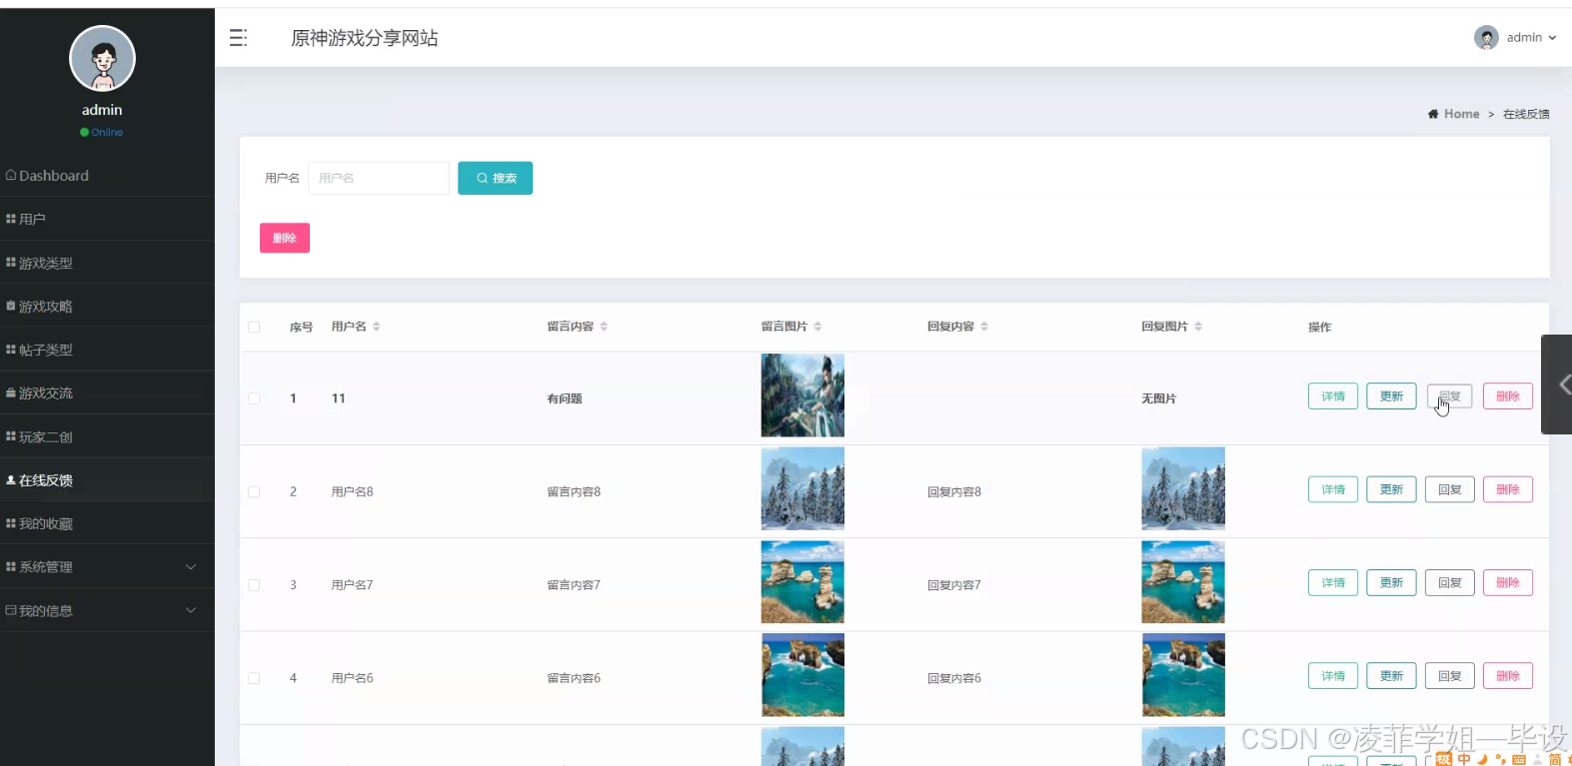This screenshot has height=766, width=1572.
Task: Expand the 我的信息 sidebar submenu
Action: (x=107, y=610)
